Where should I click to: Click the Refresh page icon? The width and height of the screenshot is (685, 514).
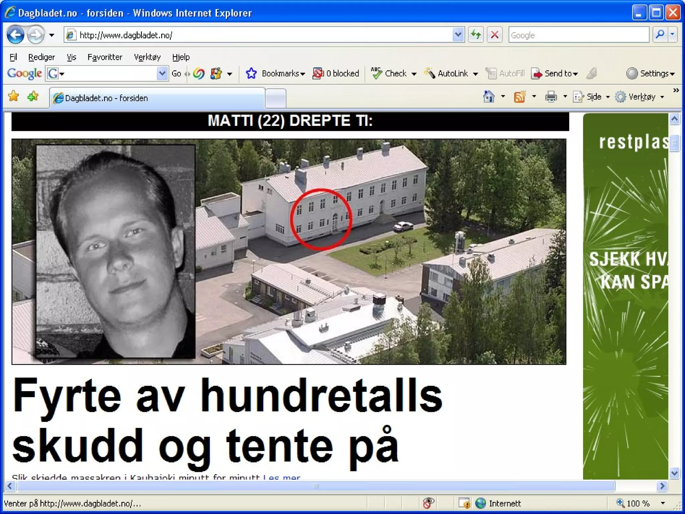pos(476,35)
